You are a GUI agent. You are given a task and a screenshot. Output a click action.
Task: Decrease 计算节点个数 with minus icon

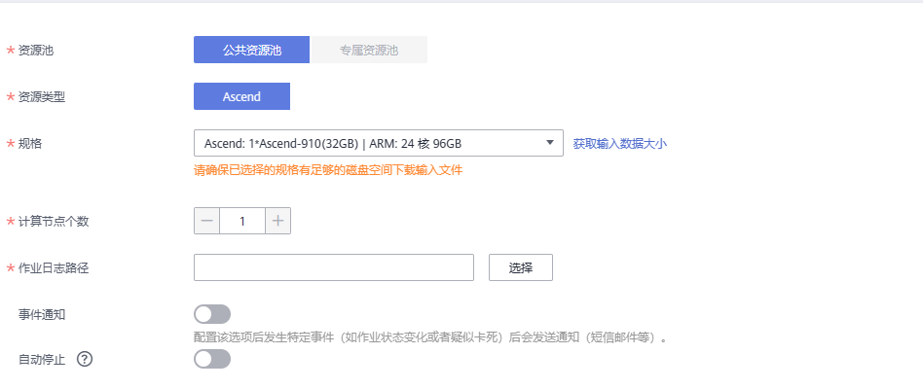coord(206,221)
